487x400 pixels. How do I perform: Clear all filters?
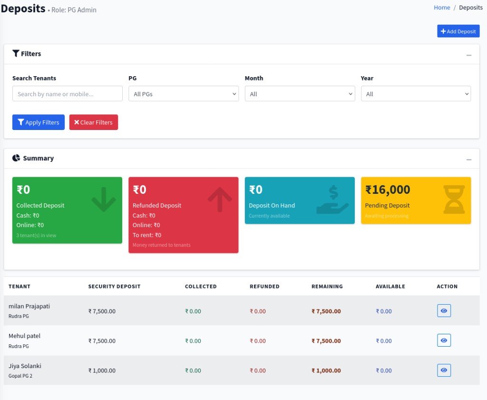[94, 122]
